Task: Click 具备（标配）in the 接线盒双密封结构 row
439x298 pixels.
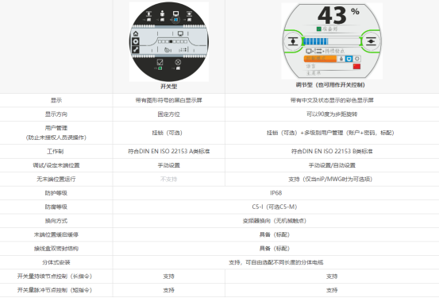Action: point(275,249)
